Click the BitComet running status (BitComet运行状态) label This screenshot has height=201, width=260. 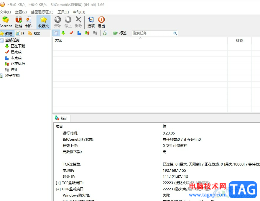(x=78, y=140)
